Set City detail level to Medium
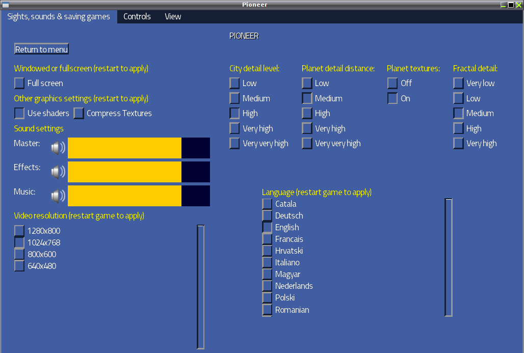Viewport: 524px width, 353px height. coord(234,98)
